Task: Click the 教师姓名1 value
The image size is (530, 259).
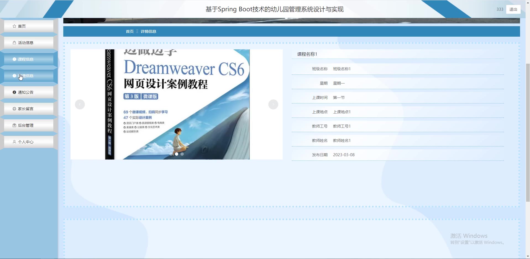Action: [x=342, y=141]
